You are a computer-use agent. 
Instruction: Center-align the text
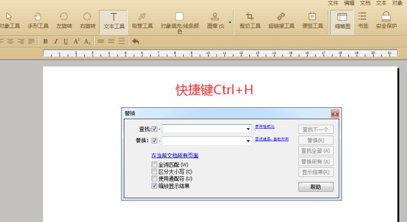coord(10,41)
